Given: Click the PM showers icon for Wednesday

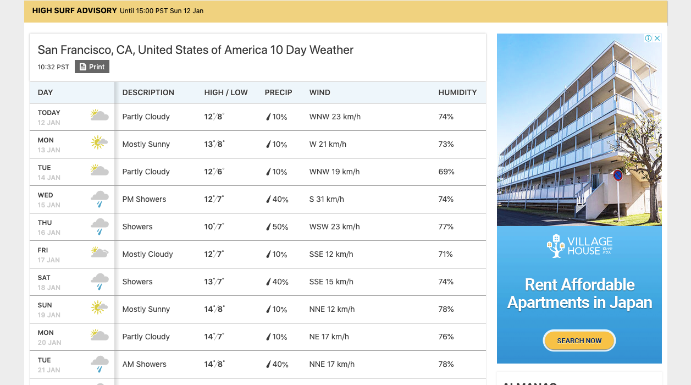Looking at the screenshot, I should pos(99,199).
